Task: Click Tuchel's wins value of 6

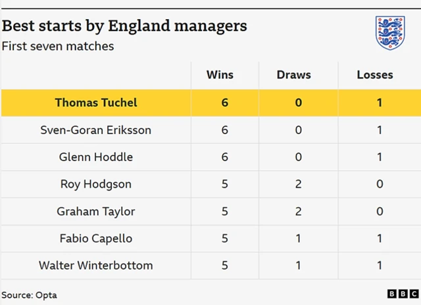Action: pyautogui.click(x=225, y=103)
